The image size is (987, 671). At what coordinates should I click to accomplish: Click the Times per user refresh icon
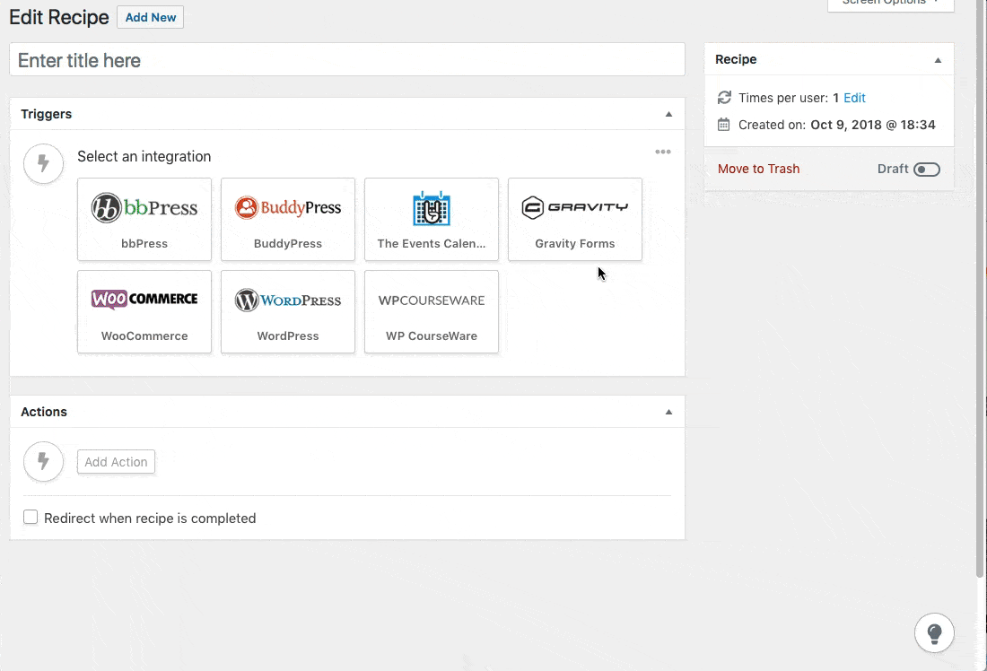724,98
